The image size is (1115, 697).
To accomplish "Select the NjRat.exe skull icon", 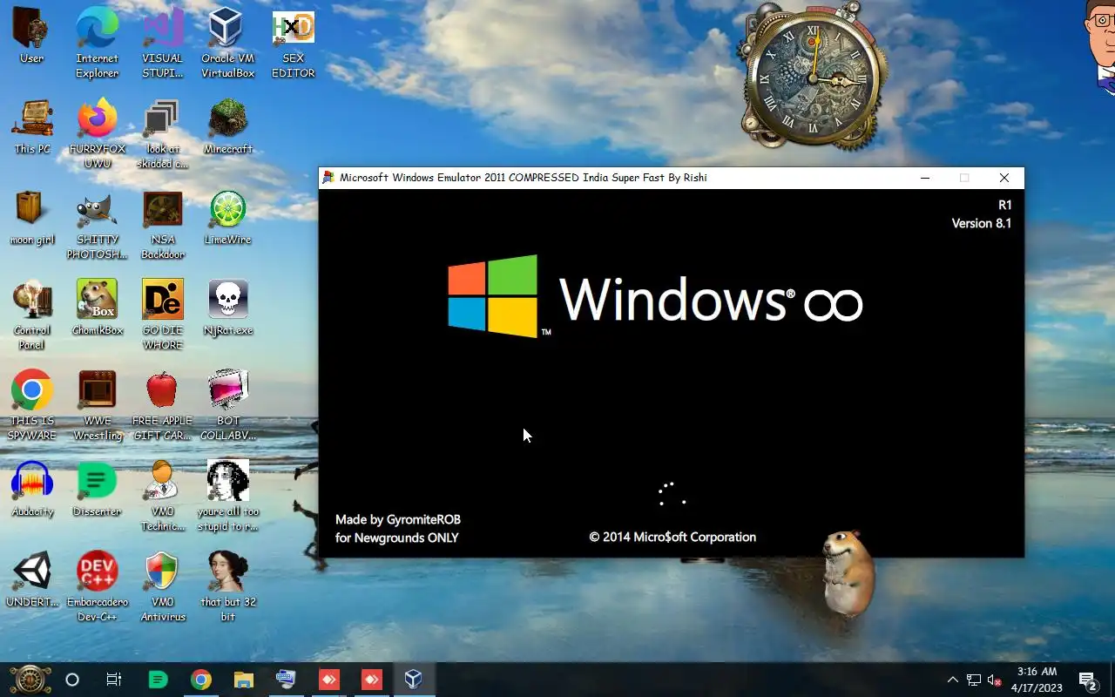I will 227,308.
